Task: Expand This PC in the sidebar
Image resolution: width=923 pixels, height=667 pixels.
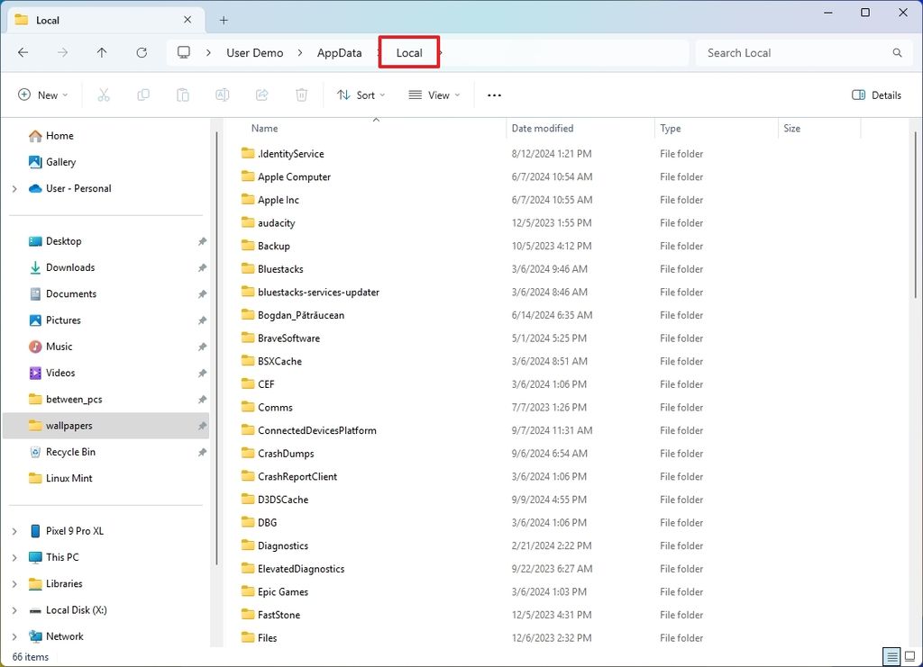Action: 16,557
